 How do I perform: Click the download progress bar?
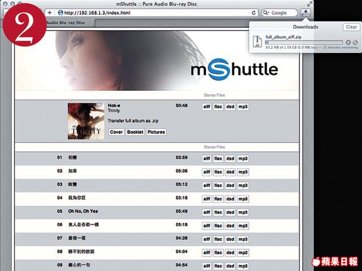pyautogui.click(x=305, y=42)
